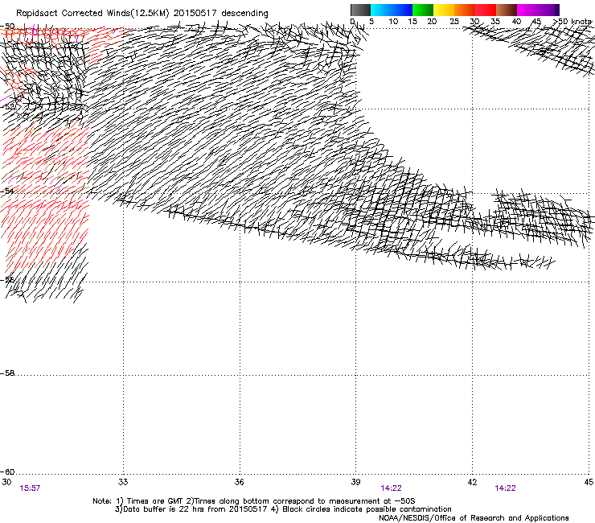The width and height of the screenshot is (595, 523).
Task: Click the legend label '35'
Action: tap(495, 22)
